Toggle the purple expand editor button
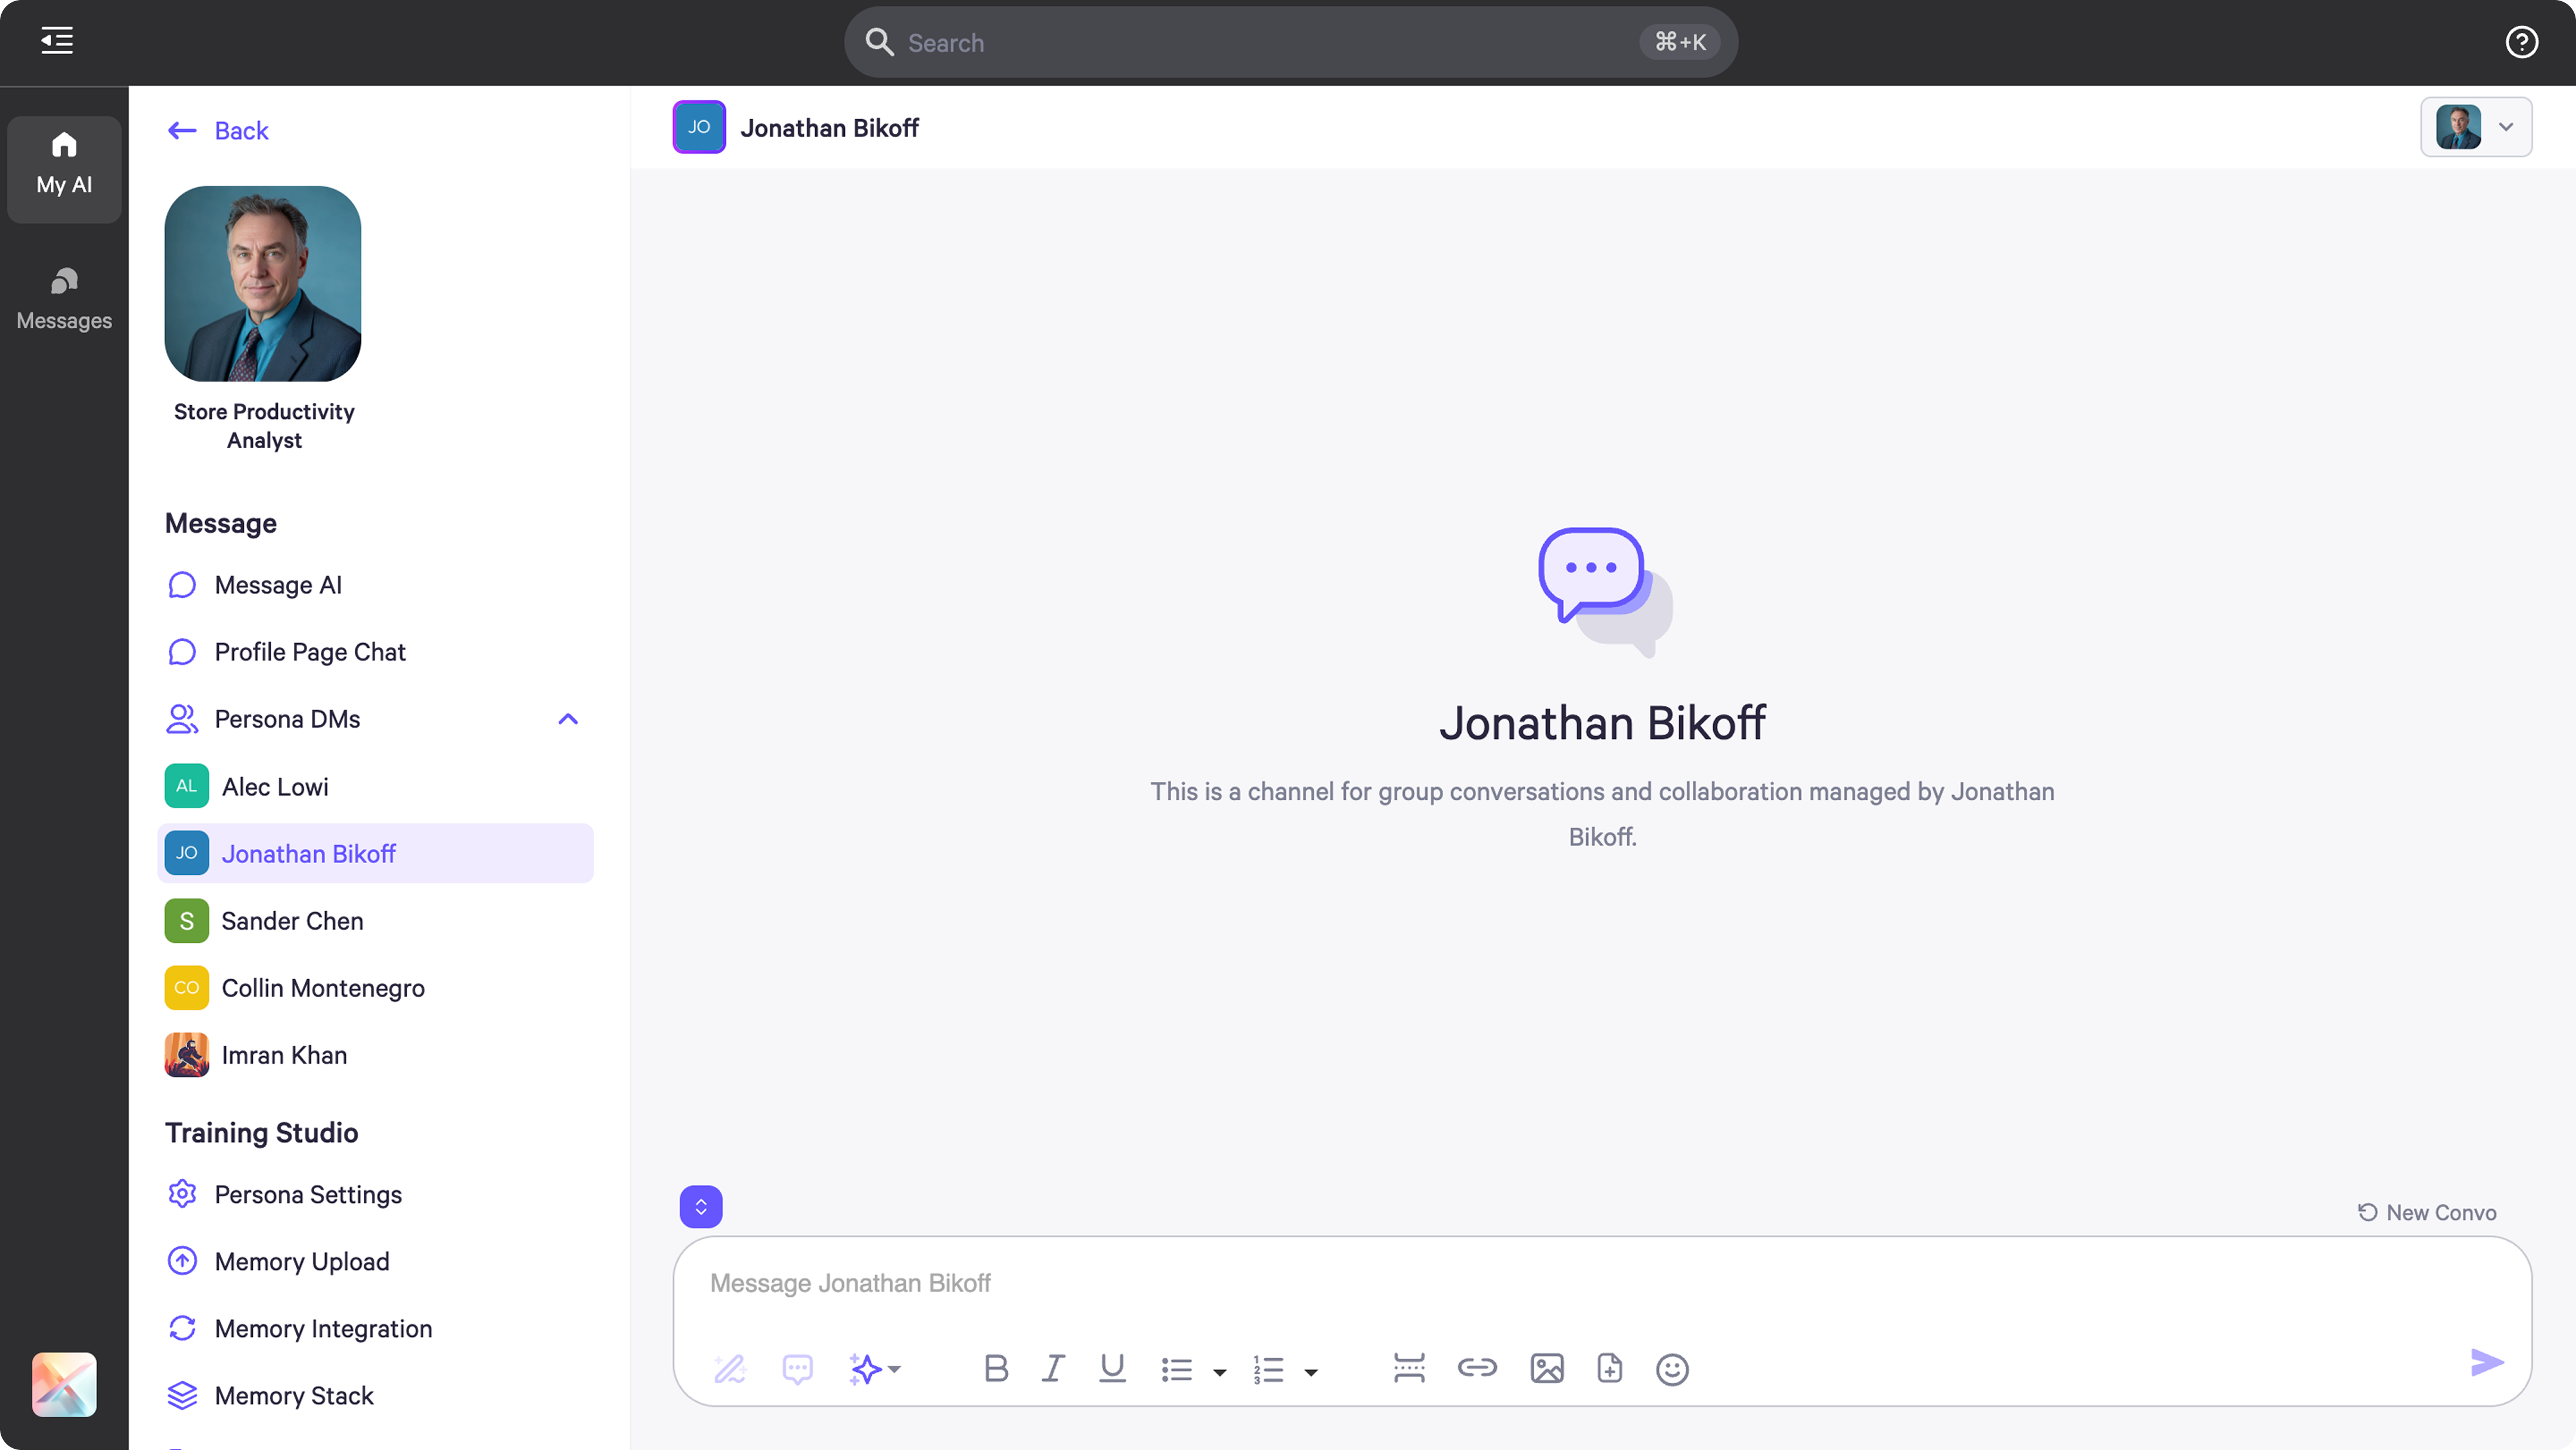 click(701, 1206)
